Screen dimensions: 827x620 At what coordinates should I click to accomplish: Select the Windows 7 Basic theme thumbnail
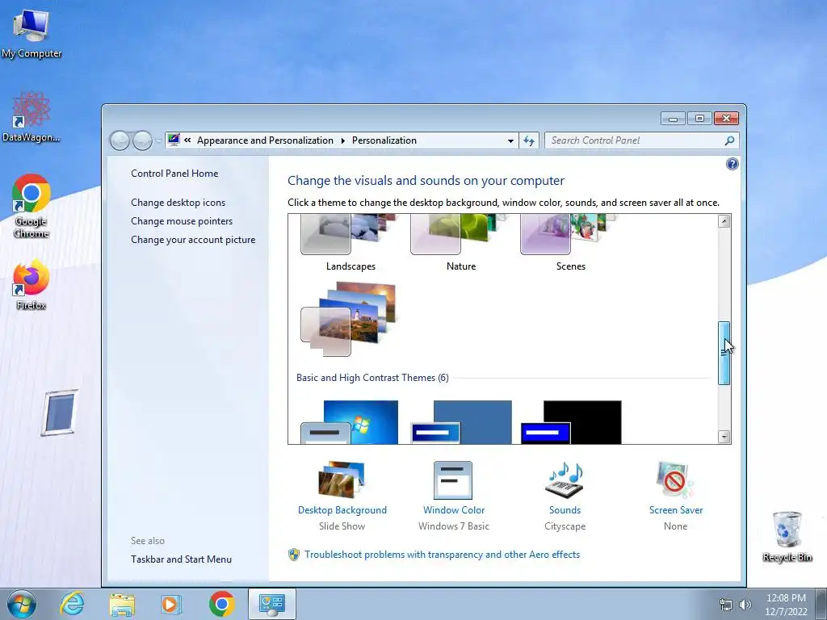(x=349, y=422)
